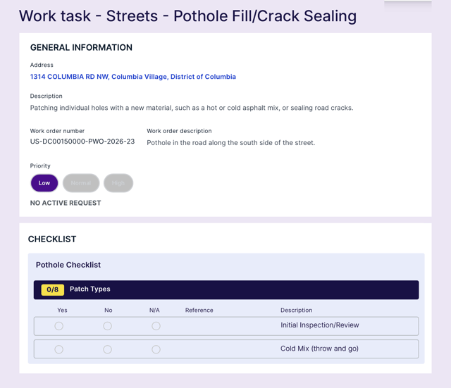Select Low priority button
The image size is (451, 388).
pos(44,183)
